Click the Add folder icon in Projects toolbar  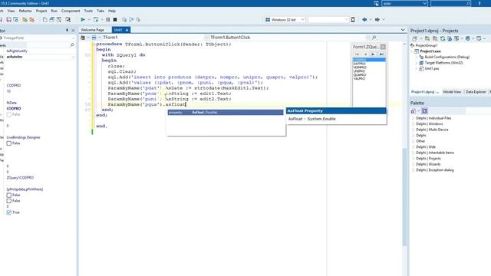click(427, 38)
